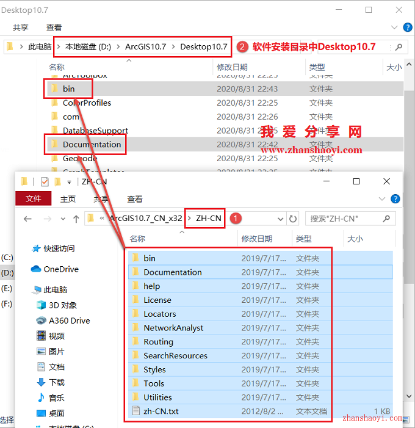The height and width of the screenshot is (428, 415).
Task: Open the help folder icon
Action: (x=135, y=286)
